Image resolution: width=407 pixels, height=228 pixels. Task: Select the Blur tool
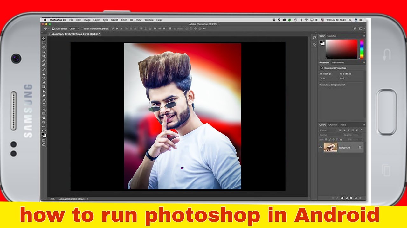[x=44, y=91]
